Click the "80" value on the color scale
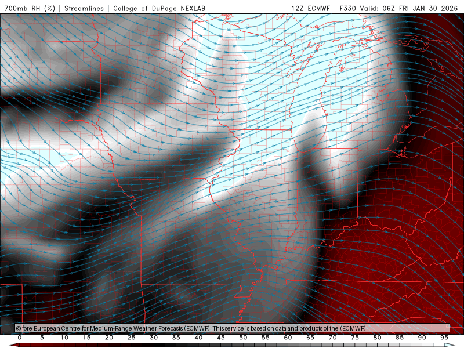Viewport: 464px width, 348px height. [377, 338]
